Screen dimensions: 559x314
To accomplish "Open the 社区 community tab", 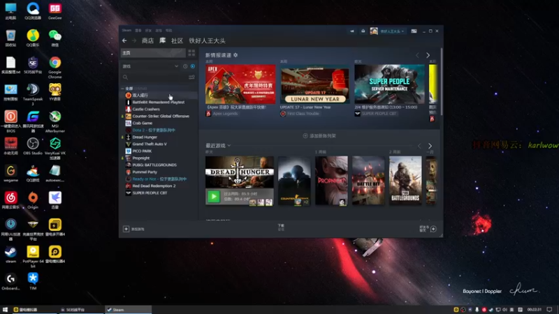I will [177, 40].
